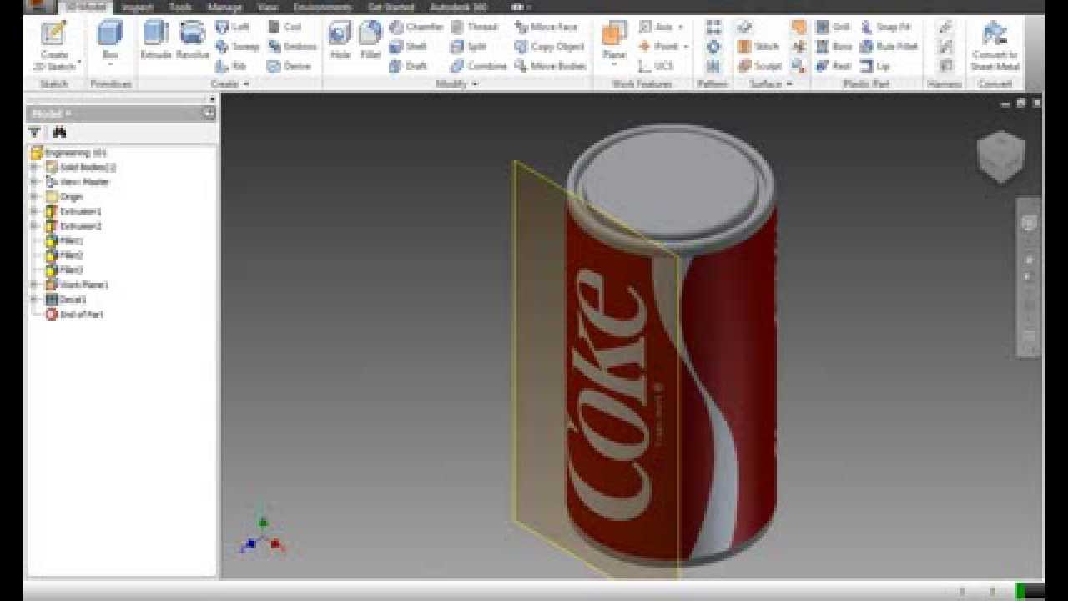Use the Copy Object tool
The width and height of the screenshot is (1068, 601).
coord(550,47)
